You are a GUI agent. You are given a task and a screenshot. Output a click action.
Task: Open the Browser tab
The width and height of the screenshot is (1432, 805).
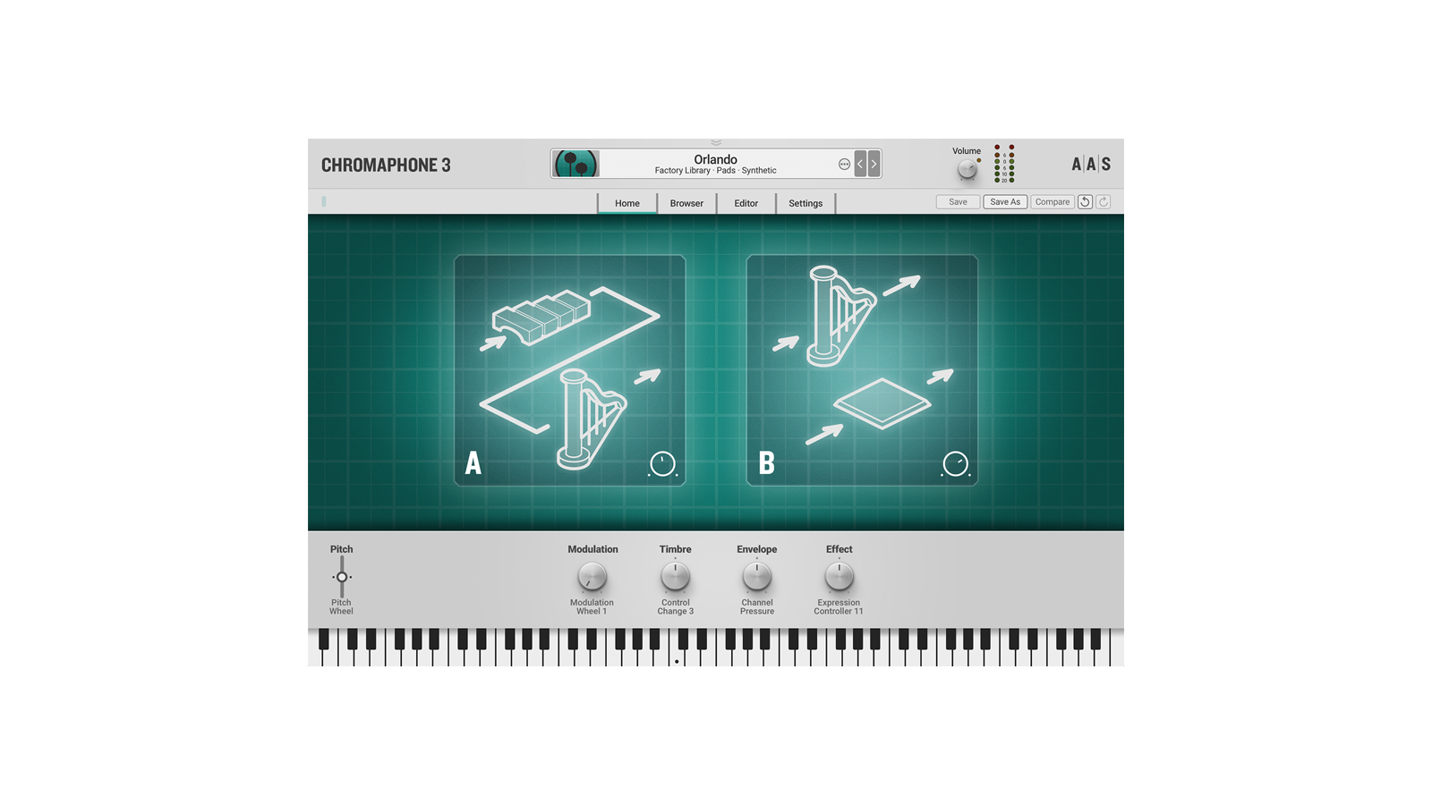[x=686, y=203]
